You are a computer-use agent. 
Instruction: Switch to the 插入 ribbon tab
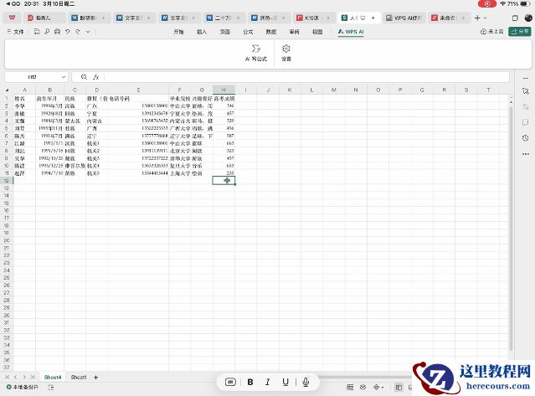(202, 32)
